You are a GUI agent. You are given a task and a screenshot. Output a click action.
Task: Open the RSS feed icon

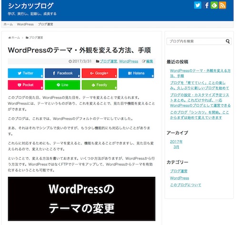pos(222,5)
